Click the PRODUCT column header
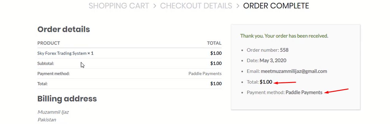 coord(49,43)
